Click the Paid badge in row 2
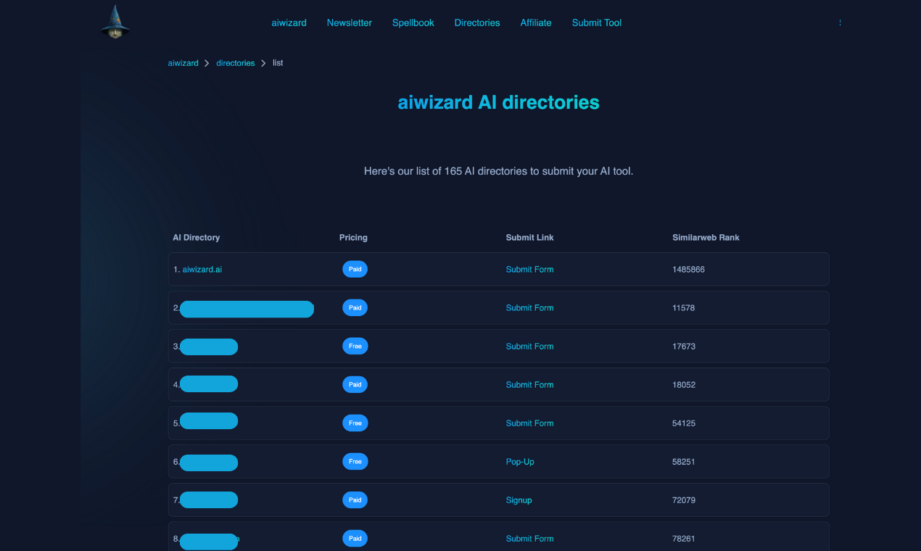This screenshot has height=551, width=921. click(355, 307)
